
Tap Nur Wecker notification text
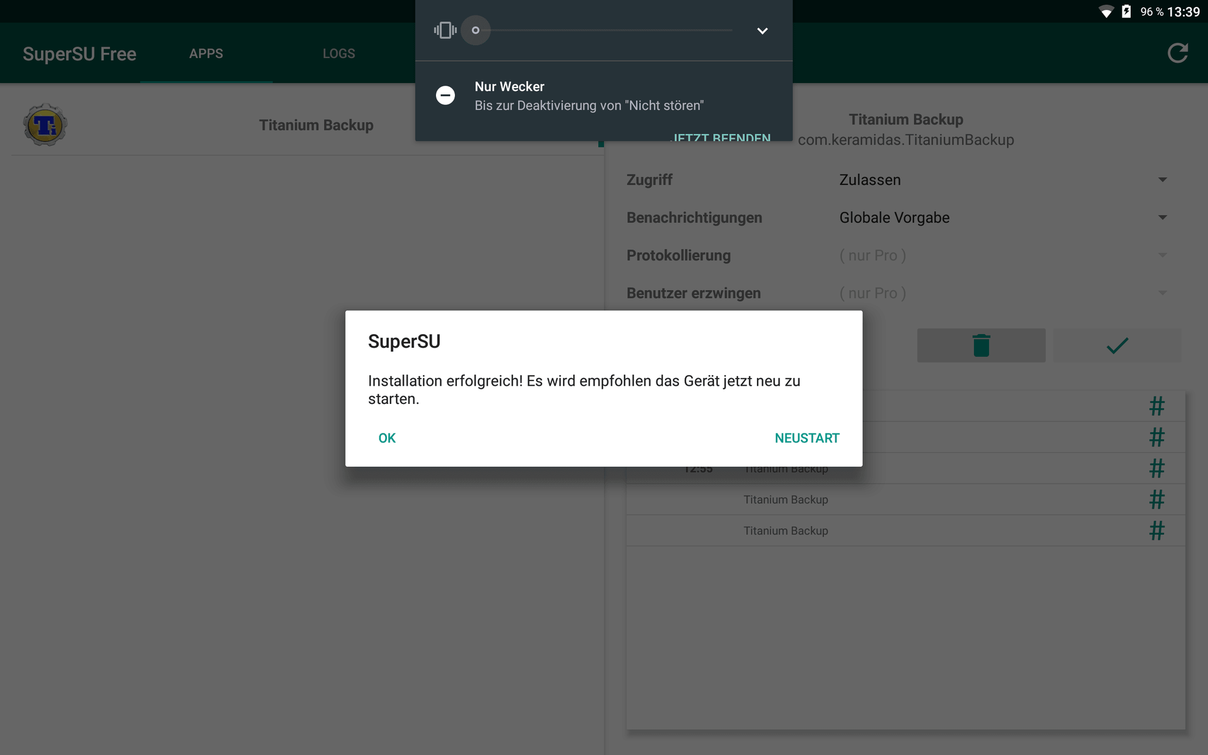click(510, 87)
